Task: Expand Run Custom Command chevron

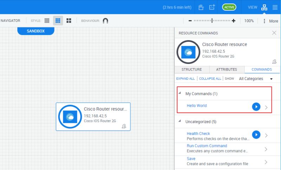Action: click(x=266, y=149)
